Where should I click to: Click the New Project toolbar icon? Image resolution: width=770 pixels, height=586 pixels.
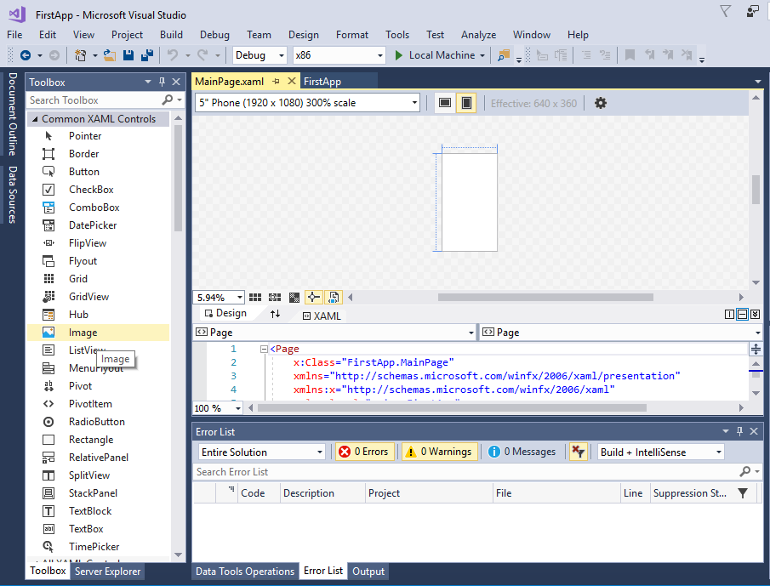[80, 55]
